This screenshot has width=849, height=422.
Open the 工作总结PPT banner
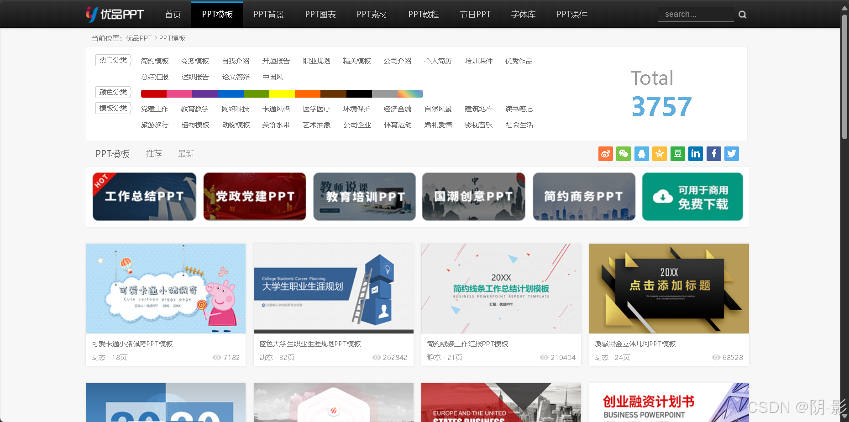tap(144, 197)
